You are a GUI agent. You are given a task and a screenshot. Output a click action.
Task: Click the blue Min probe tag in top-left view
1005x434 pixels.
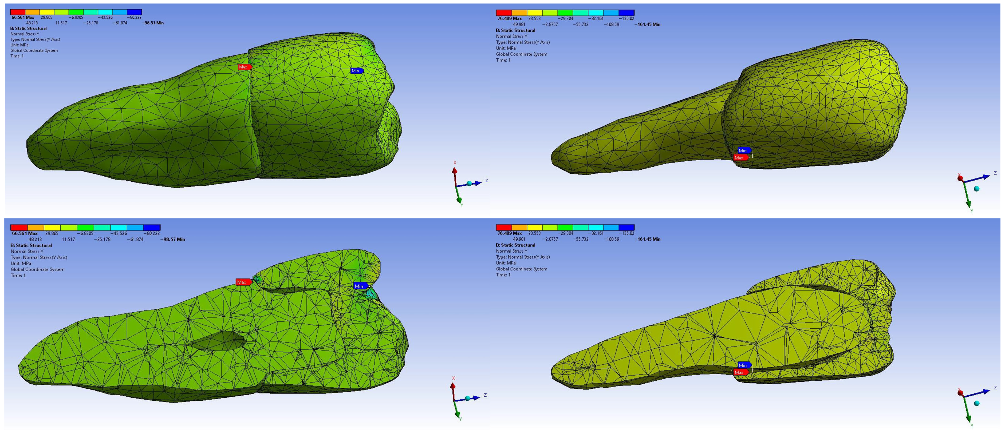[x=357, y=71]
